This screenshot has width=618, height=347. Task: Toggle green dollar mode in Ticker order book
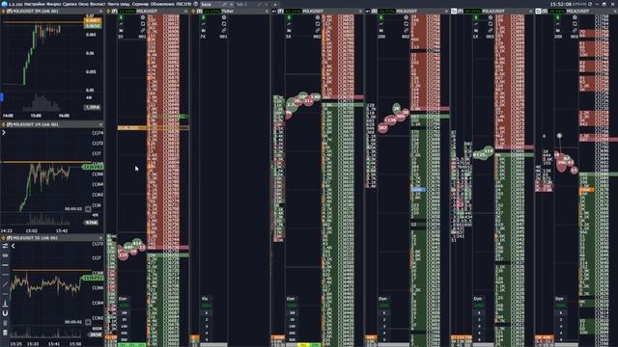click(x=204, y=17)
